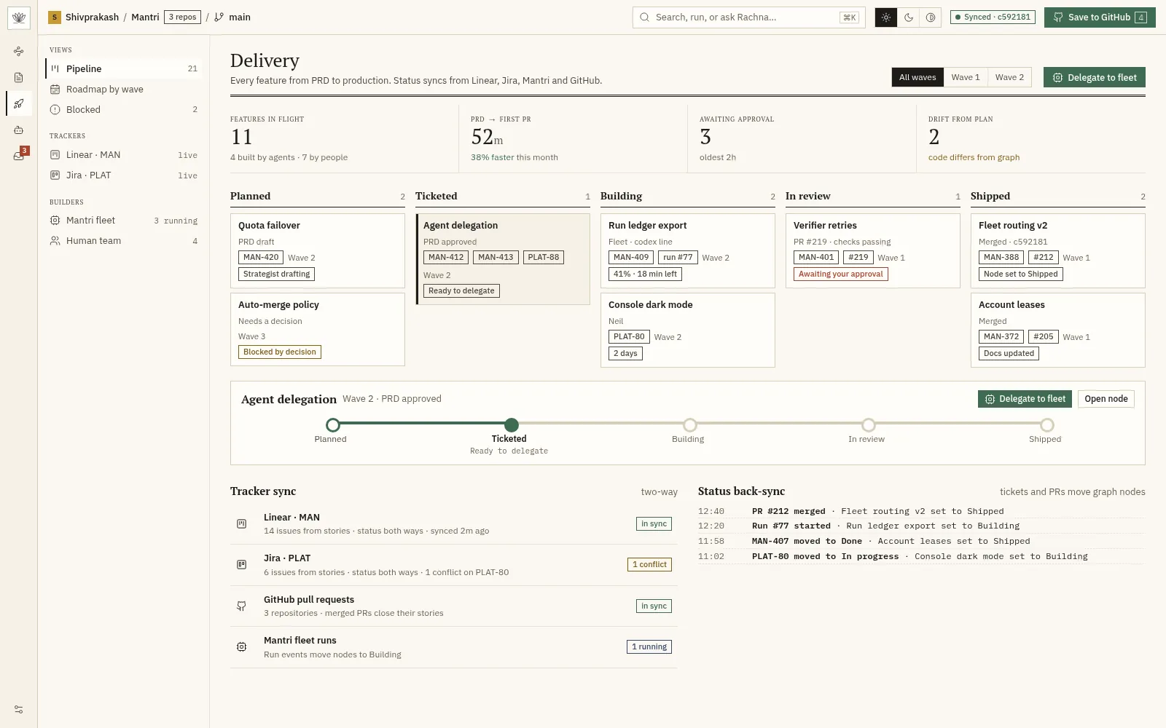This screenshot has width=1166, height=728.
Task: Open Human team builder
Action: point(124,241)
